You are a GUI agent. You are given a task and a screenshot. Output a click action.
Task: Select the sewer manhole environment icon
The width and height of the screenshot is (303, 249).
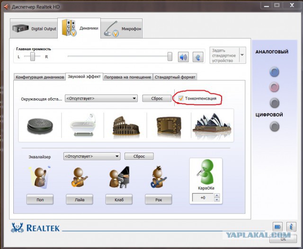click(40, 126)
